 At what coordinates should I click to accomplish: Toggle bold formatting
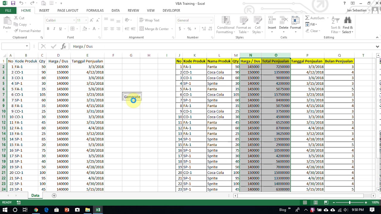[48, 29]
